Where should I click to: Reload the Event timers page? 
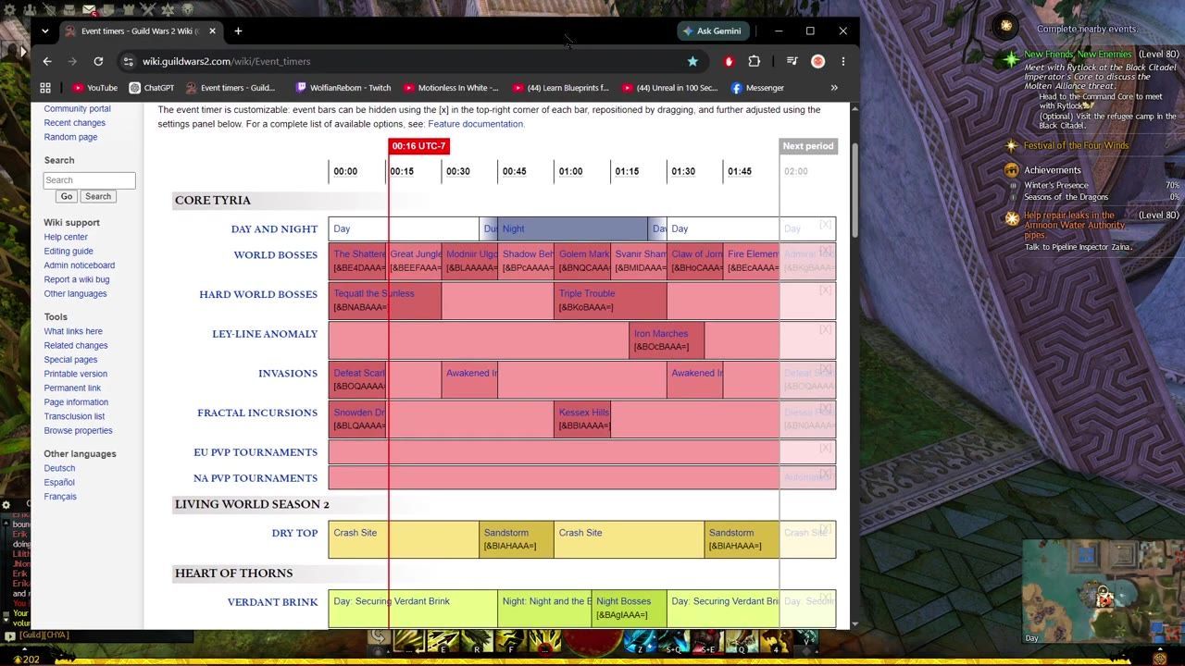pyautogui.click(x=98, y=61)
